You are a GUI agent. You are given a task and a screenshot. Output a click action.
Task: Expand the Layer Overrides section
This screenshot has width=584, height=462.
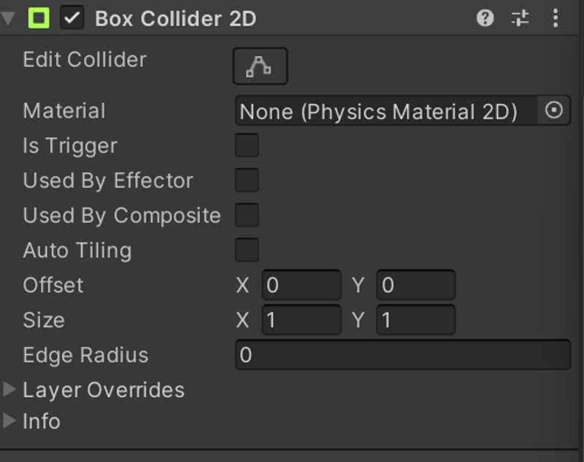coord(9,389)
